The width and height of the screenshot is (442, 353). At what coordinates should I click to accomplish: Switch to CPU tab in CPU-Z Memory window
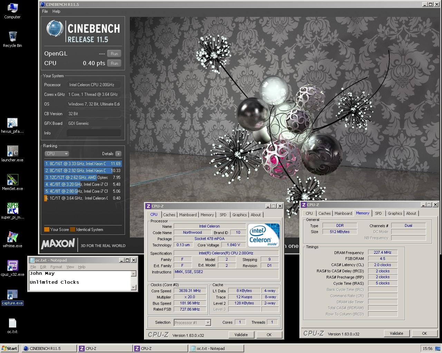(309, 213)
